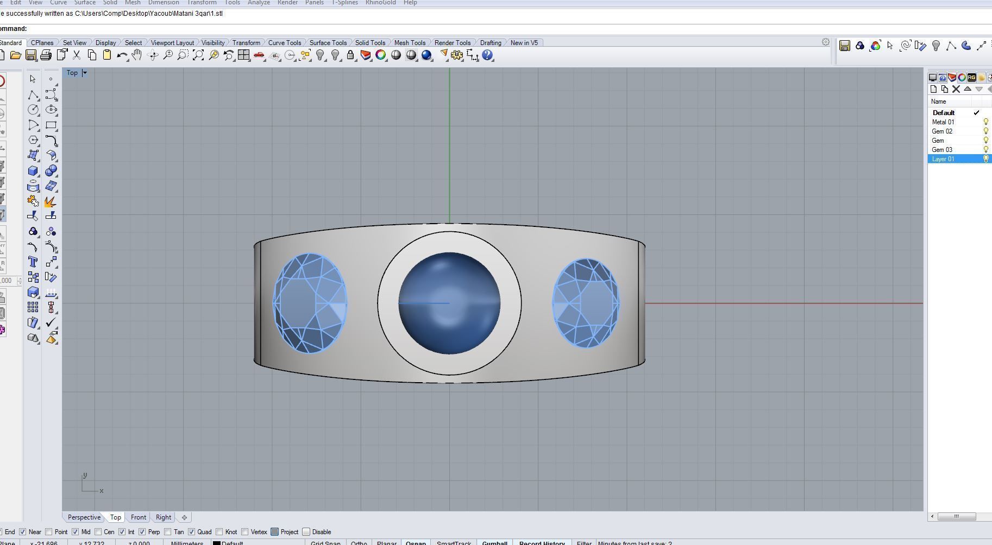
Task: Open a file with the folder icon
Action: coord(15,55)
